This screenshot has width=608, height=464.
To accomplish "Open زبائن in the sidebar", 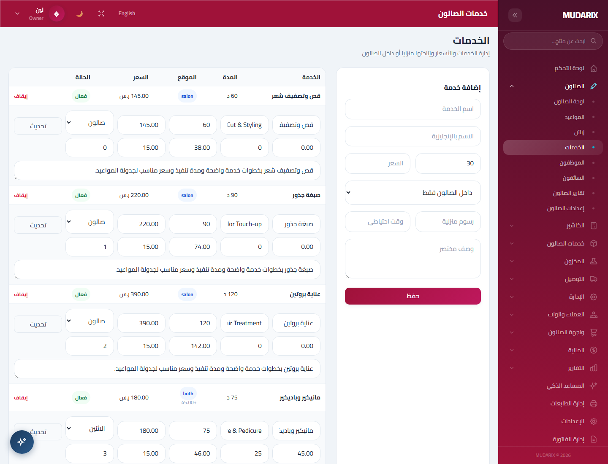I will click(579, 132).
